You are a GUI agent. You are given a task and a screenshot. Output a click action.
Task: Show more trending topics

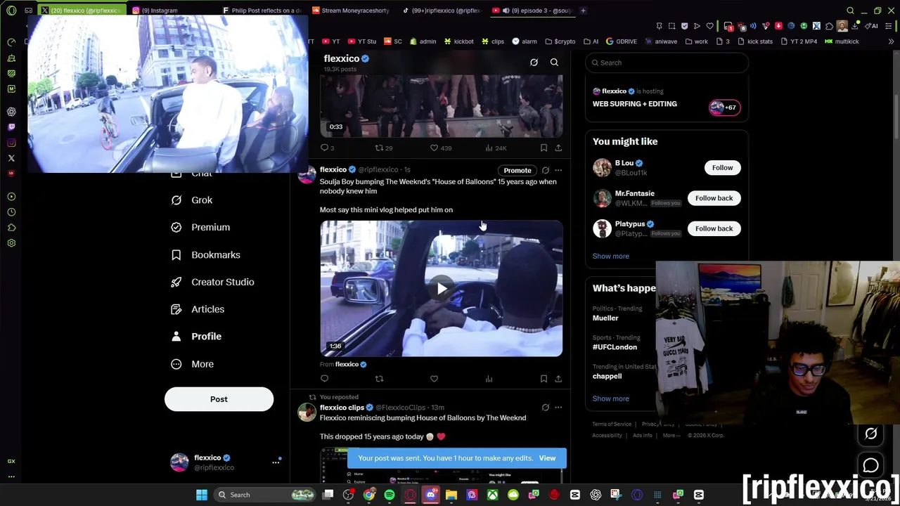pyautogui.click(x=610, y=398)
